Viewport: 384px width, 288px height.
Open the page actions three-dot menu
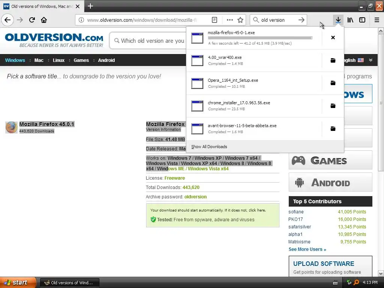[x=230, y=20]
